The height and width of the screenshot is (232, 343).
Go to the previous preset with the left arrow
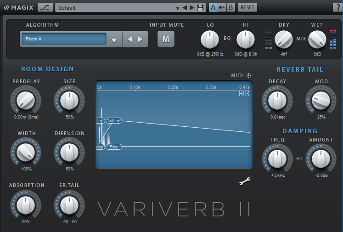pos(185,8)
